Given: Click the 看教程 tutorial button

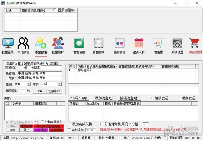Looking at the screenshot, I should (x=86, y=138).
